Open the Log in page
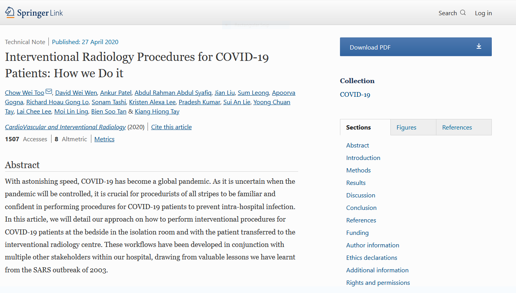 point(483,13)
